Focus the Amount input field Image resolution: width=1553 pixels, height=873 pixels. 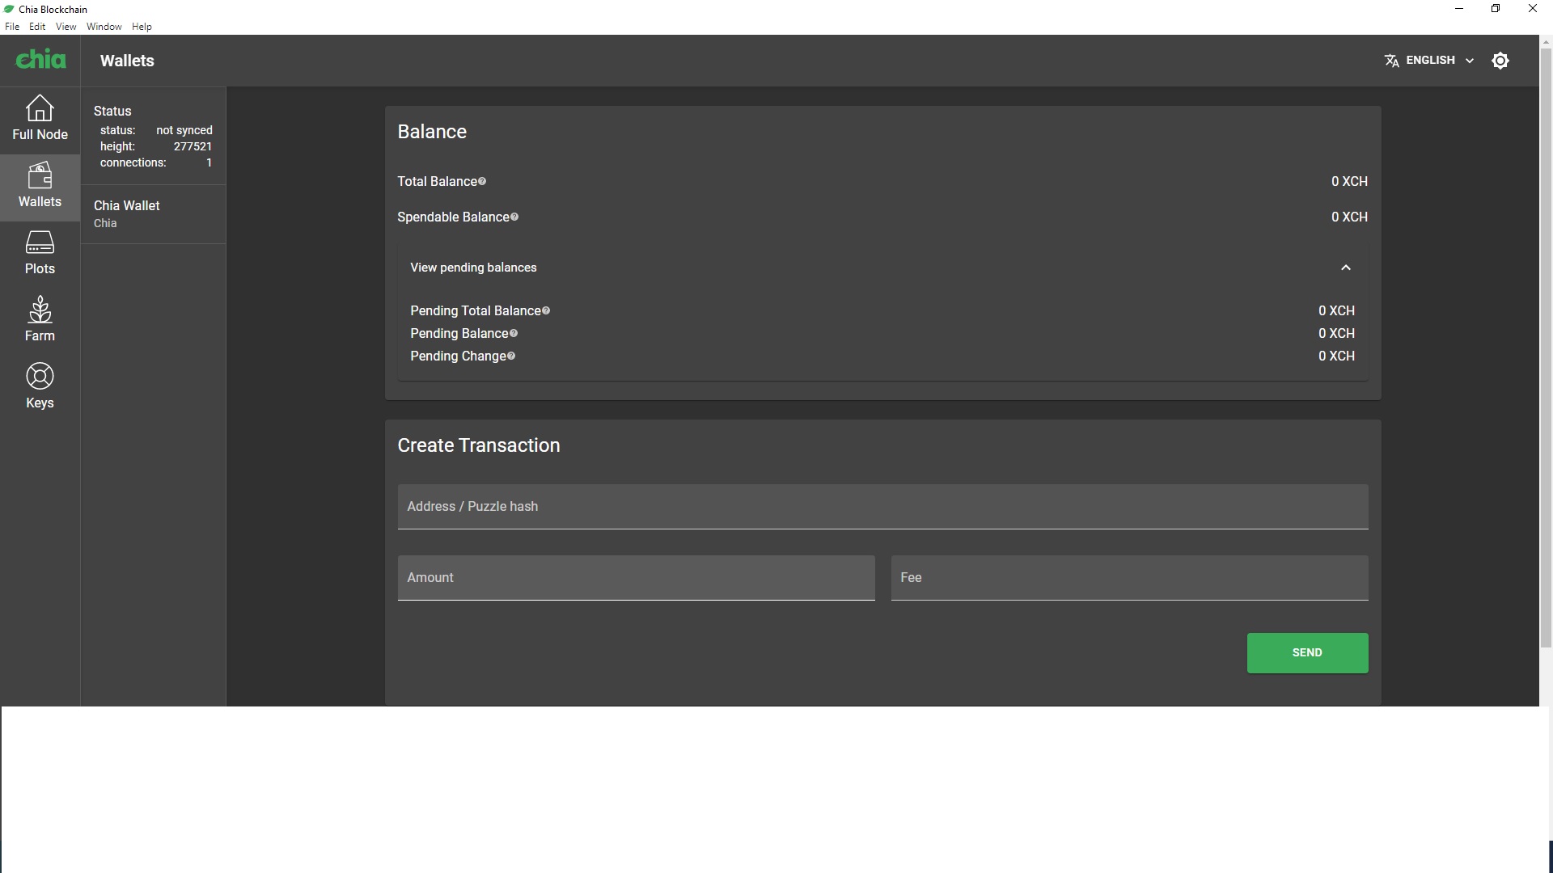(636, 578)
